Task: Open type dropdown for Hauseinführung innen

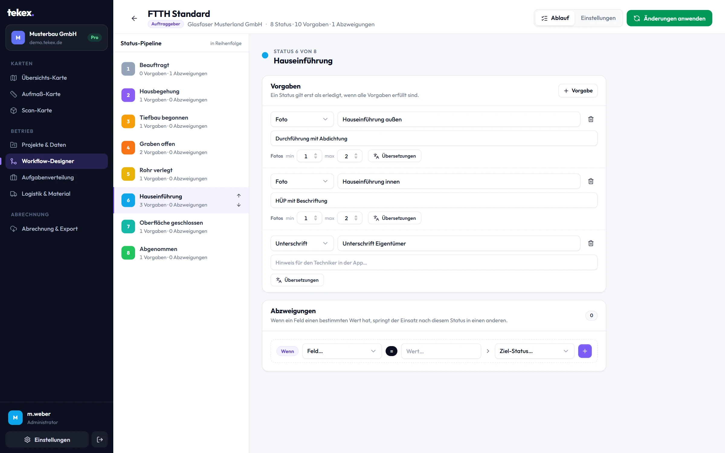Action: (x=302, y=181)
